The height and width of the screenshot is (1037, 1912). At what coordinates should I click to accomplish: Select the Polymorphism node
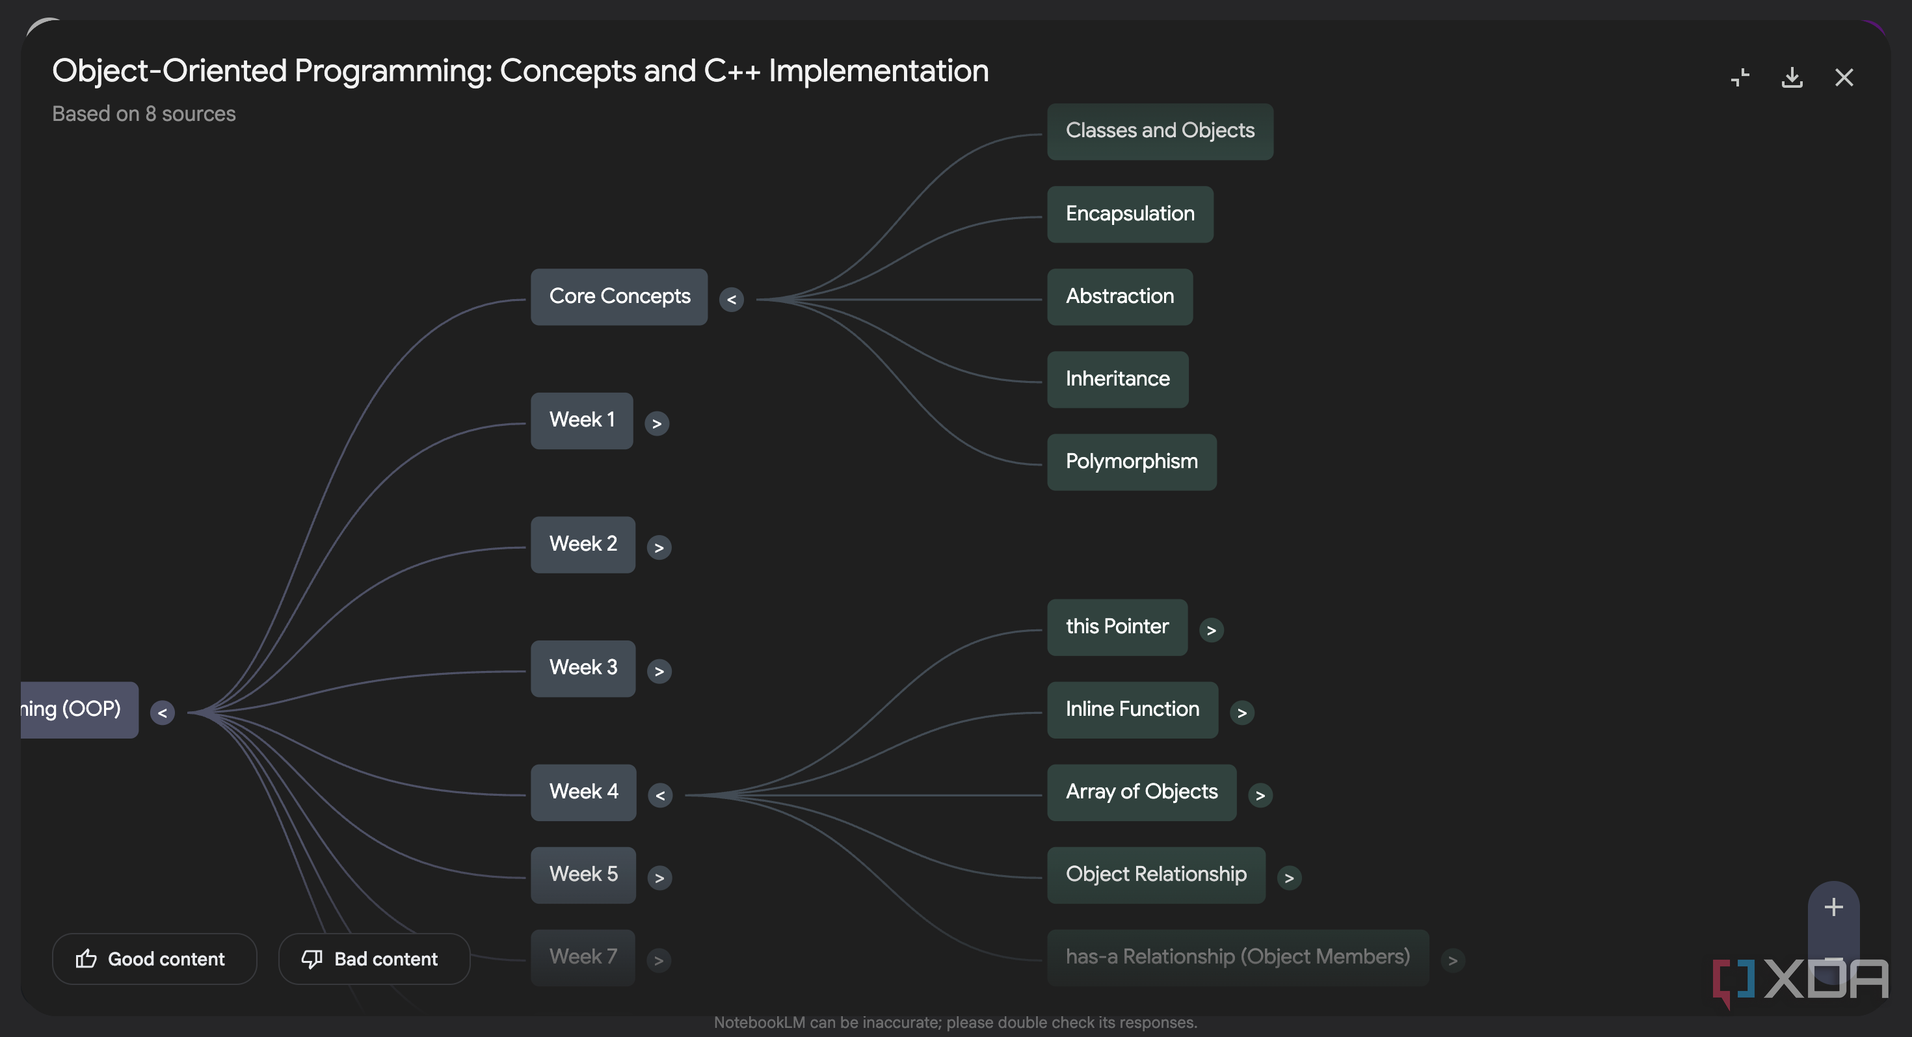click(1131, 462)
